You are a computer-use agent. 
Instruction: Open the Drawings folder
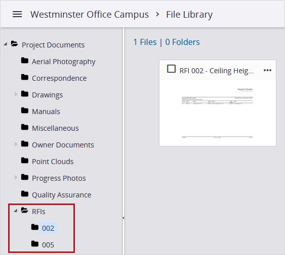coord(47,95)
